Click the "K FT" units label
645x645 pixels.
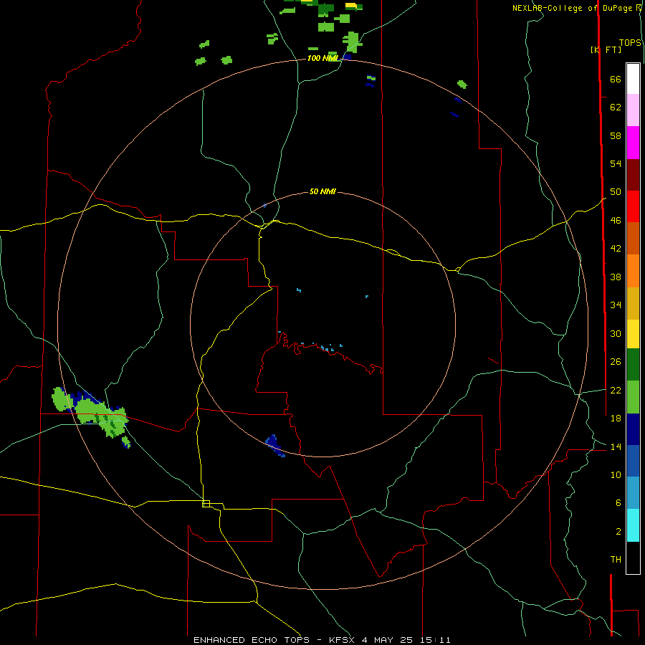606,49
